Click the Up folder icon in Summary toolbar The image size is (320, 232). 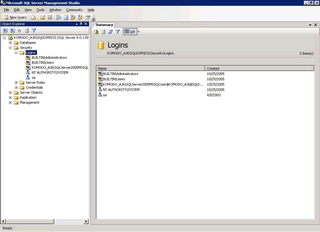tap(96, 32)
